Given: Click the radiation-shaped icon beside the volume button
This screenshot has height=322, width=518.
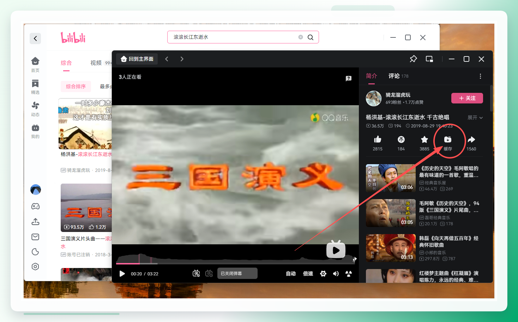Looking at the screenshot, I should pyautogui.click(x=349, y=274).
